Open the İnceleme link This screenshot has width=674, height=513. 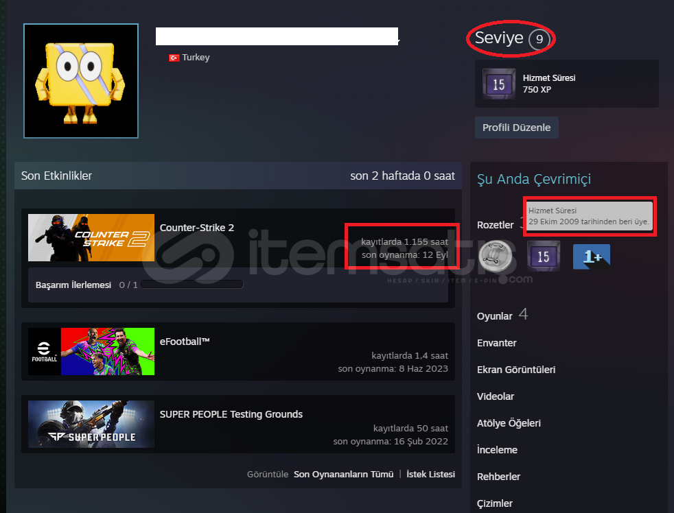pos(498,450)
